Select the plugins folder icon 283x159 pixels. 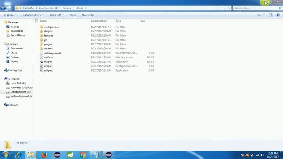pos(42,44)
